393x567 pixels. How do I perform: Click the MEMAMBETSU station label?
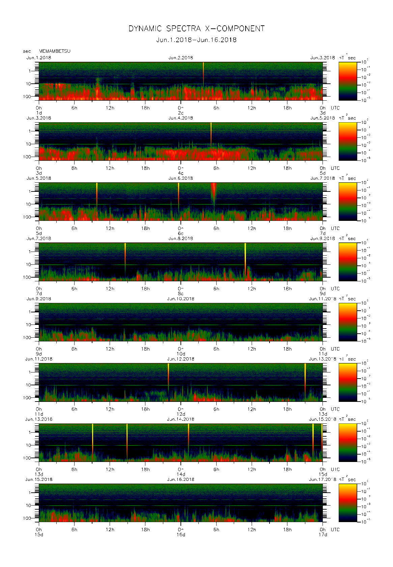[x=55, y=51]
